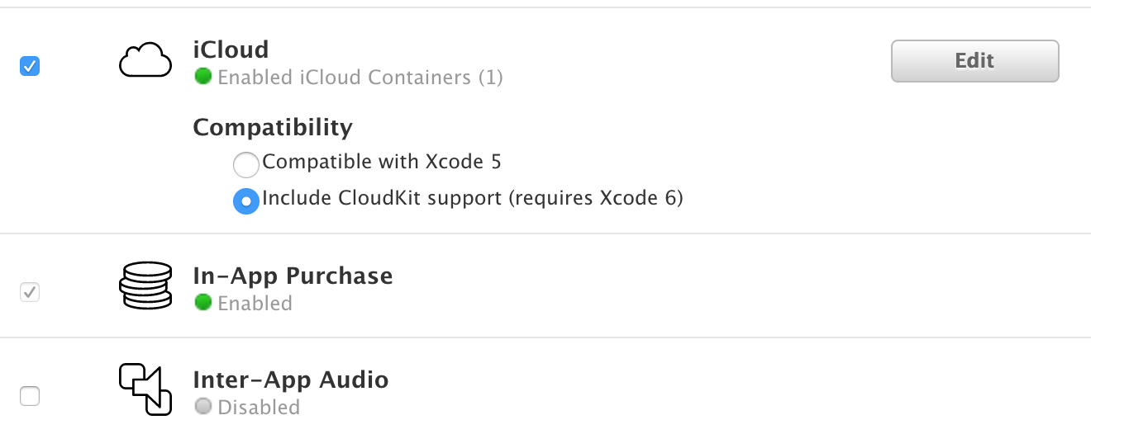Click the Compatibility section heading
Image resolution: width=1129 pixels, height=434 pixels.
pyautogui.click(x=273, y=128)
